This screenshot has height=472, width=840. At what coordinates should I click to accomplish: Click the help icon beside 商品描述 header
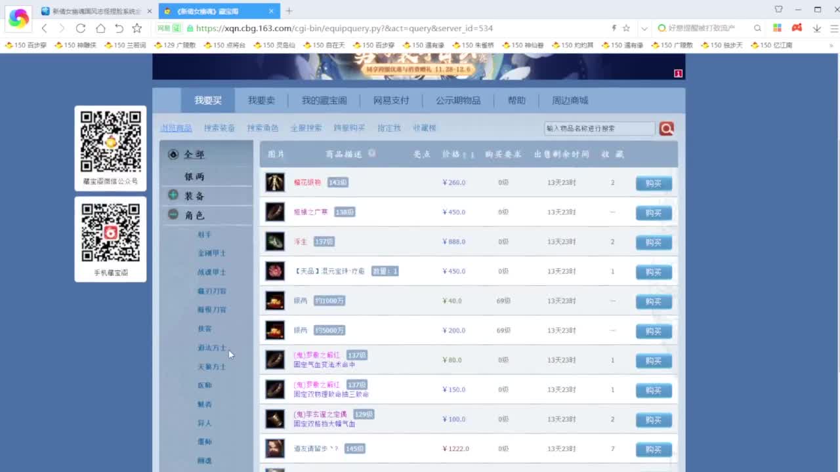coord(372,153)
